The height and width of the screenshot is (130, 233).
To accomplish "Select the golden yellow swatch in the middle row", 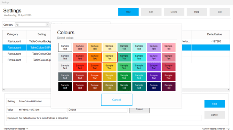I will [110, 67].
